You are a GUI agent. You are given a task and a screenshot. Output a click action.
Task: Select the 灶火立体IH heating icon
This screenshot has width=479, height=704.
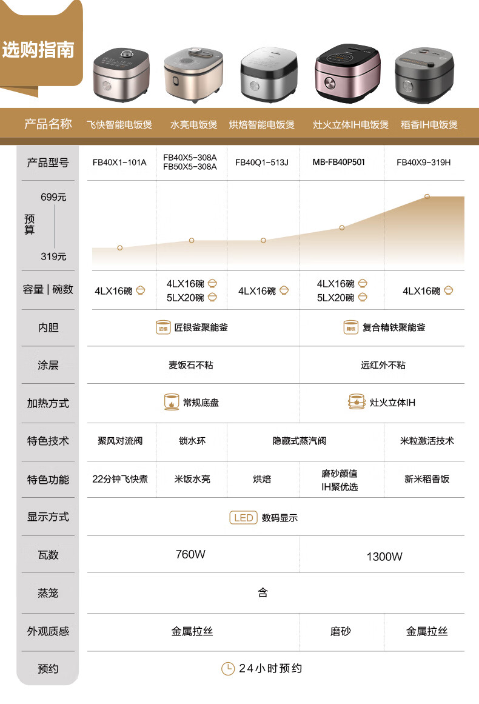357,402
